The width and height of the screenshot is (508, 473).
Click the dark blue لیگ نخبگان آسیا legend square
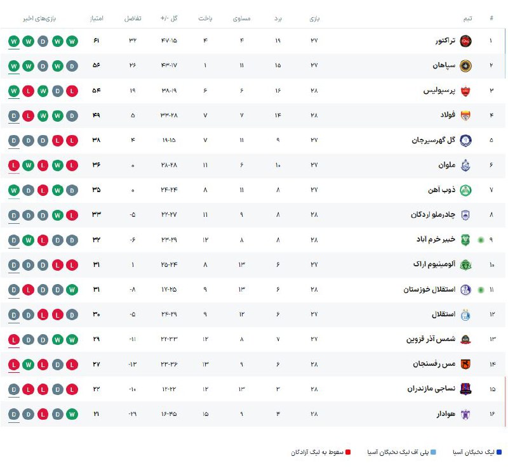pyautogui.click(x=499, y=453)
